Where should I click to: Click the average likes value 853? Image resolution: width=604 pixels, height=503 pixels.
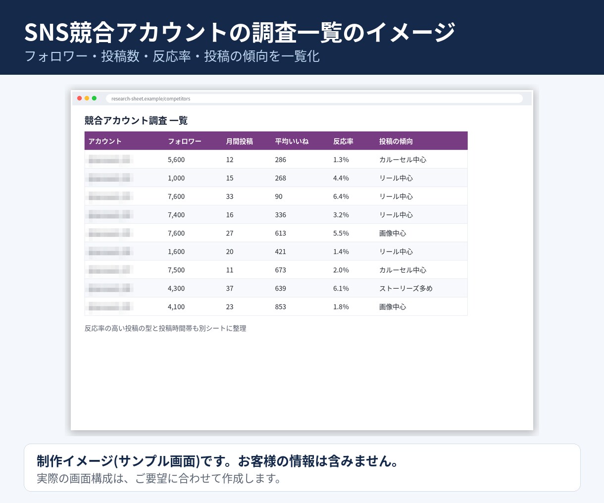(281, 307)
